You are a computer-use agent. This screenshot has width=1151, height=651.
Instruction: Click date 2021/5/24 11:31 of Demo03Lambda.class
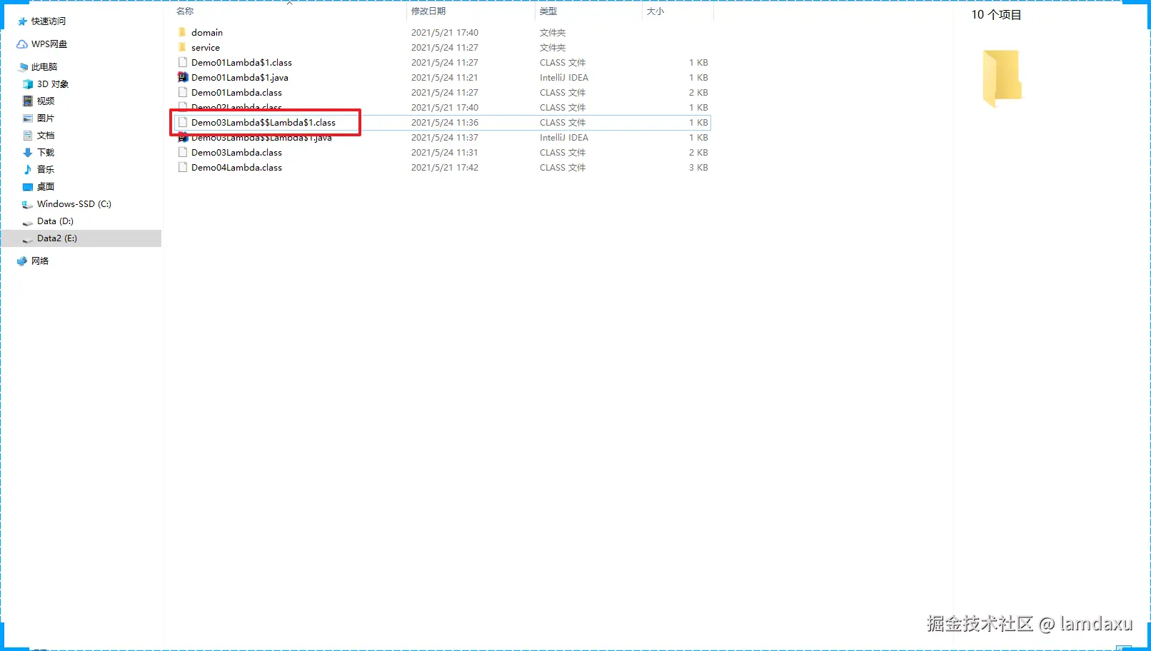tap(445, 153)
